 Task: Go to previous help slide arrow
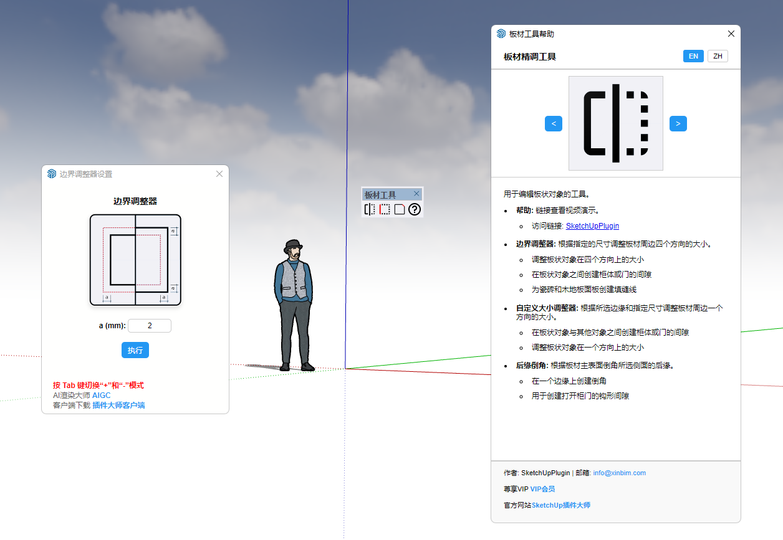click(x=554, y=123)
